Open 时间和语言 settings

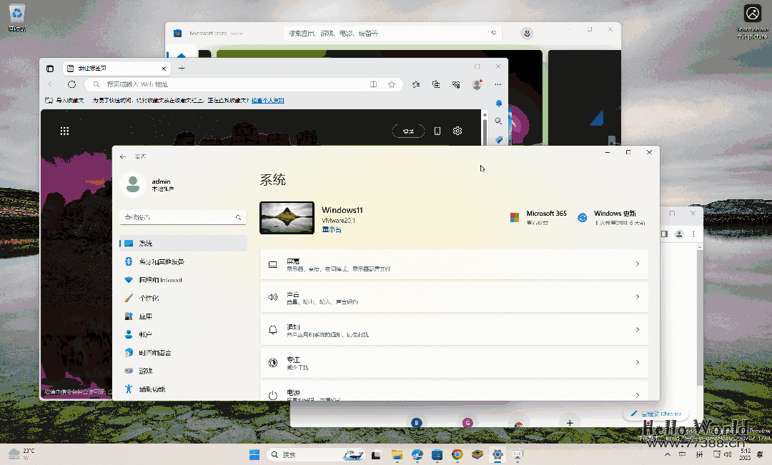tap(182, 352)
